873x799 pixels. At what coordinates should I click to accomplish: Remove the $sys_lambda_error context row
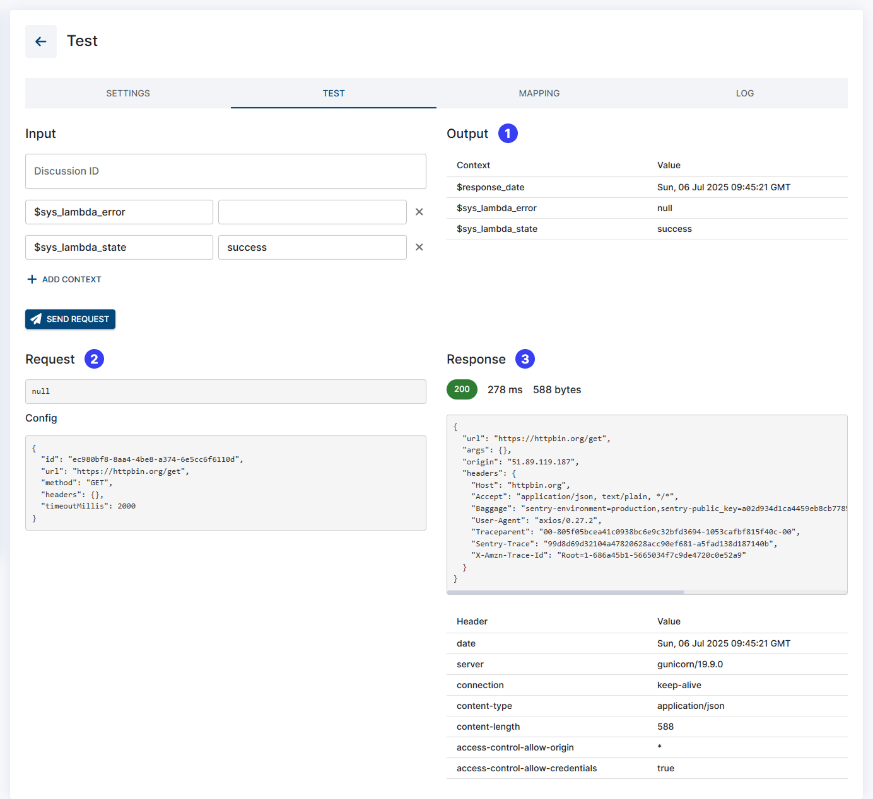pos(419,212)
